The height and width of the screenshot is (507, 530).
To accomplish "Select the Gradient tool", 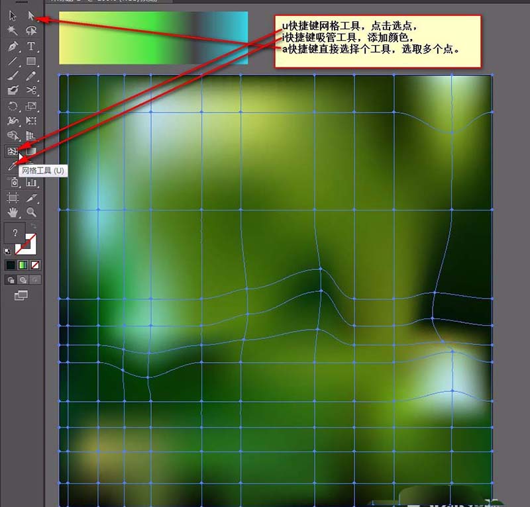I will pos(31,151).
